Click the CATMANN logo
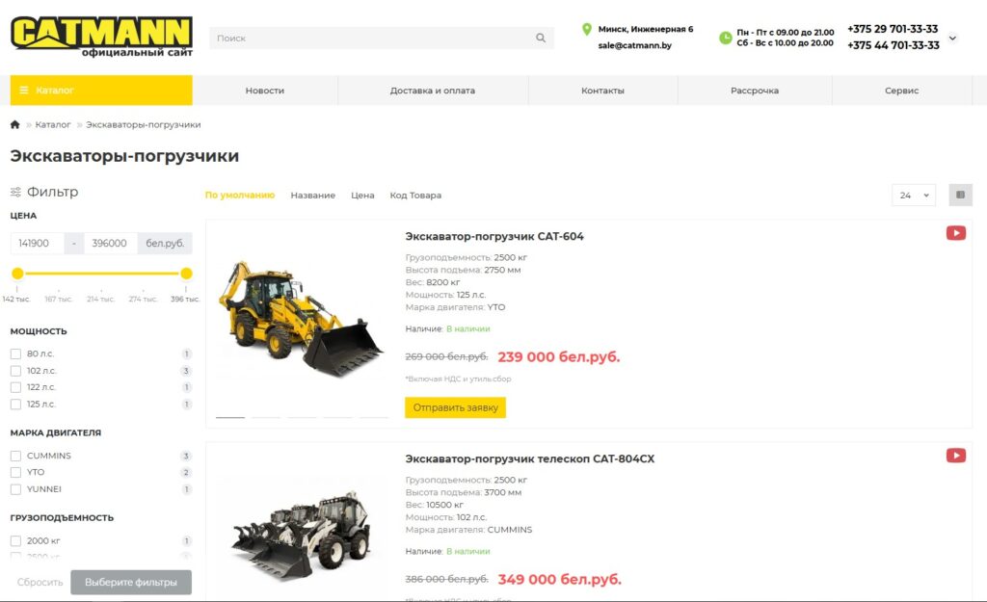This screenshot has width=987, height=602. (101, 37)
